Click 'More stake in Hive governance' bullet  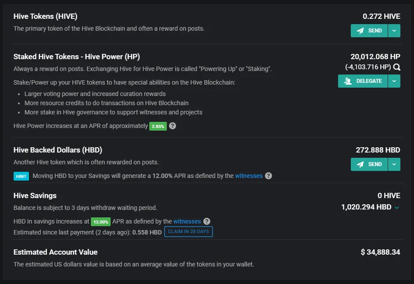[x=113, y=112]
